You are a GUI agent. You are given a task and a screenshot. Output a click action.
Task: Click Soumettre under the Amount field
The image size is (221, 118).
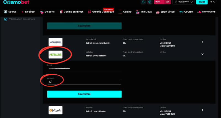pos(84,94)
